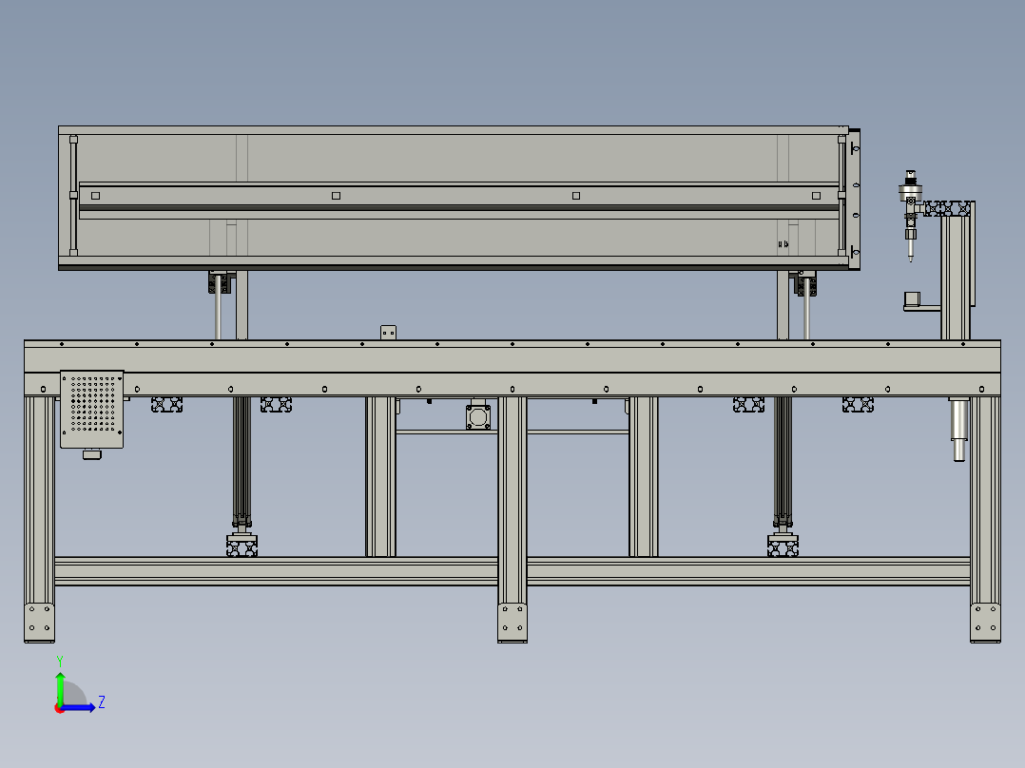Select the large upper enclosure panel

pos(459,198)
